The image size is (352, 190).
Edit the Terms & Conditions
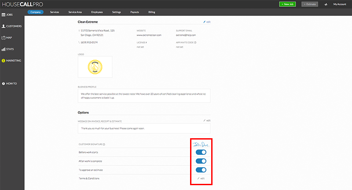point(201,179)
